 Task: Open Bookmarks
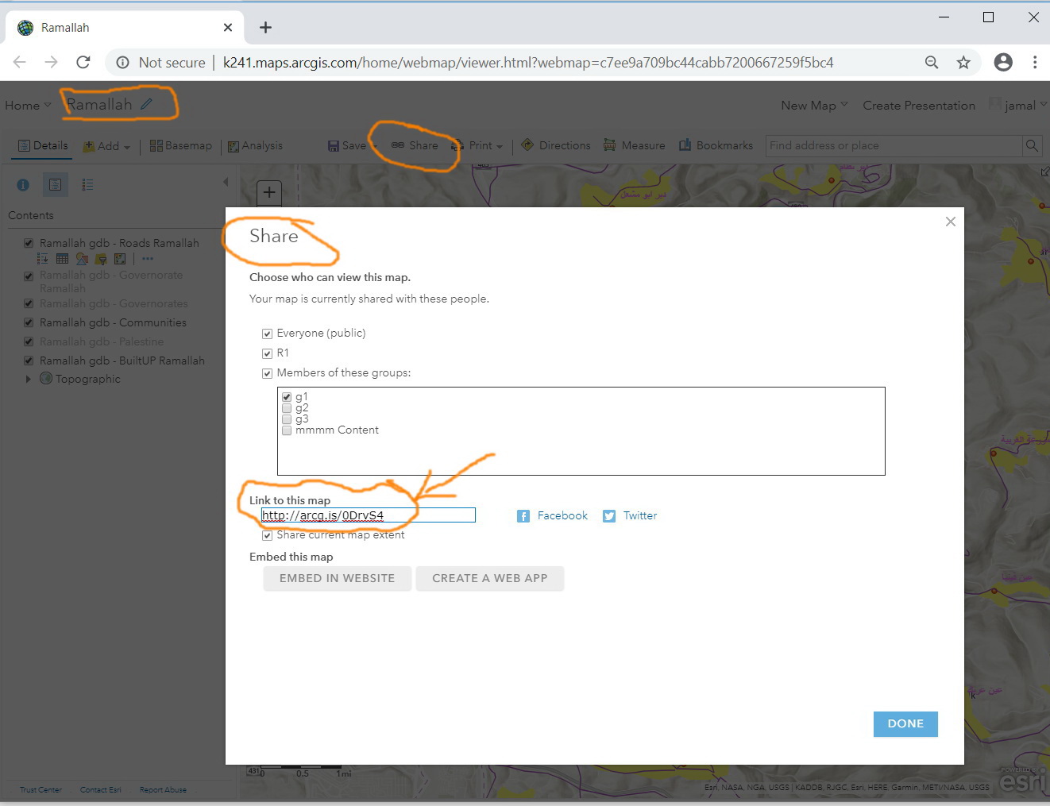(x=716, y=145)
